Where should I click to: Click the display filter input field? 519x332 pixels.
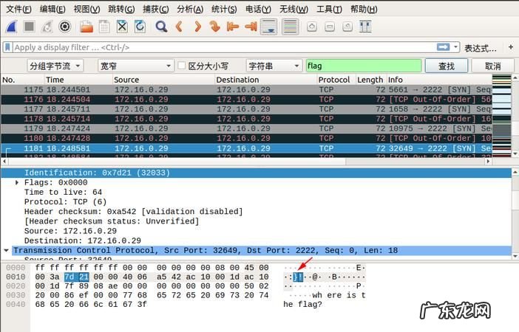click(222, 47)
